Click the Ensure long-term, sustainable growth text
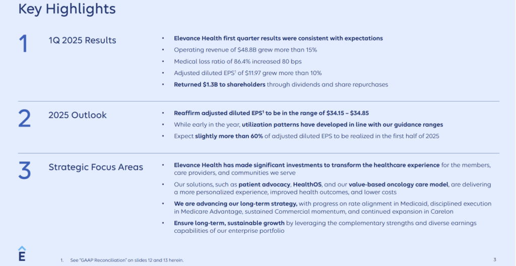 coord(229,223)
